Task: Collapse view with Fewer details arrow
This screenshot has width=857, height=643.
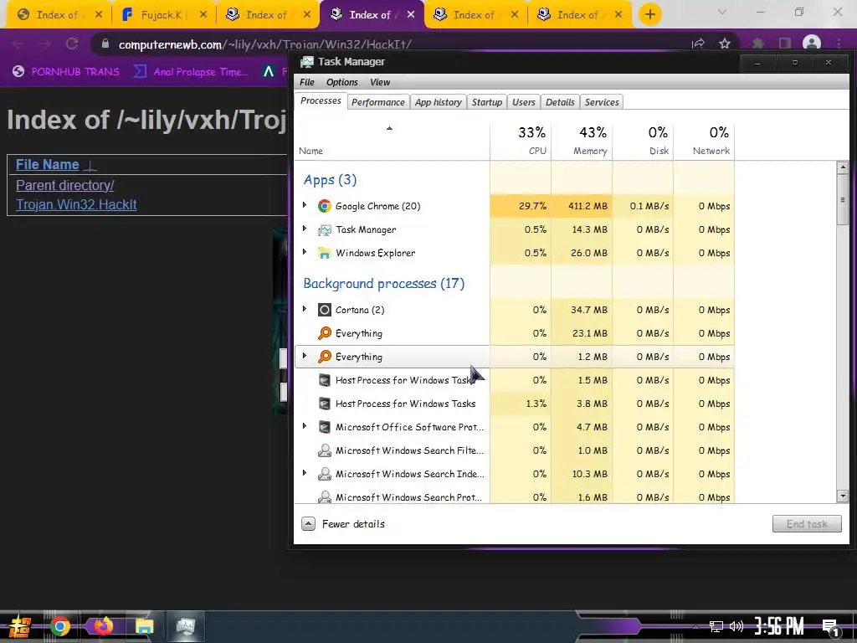Action: click(308, 524)
